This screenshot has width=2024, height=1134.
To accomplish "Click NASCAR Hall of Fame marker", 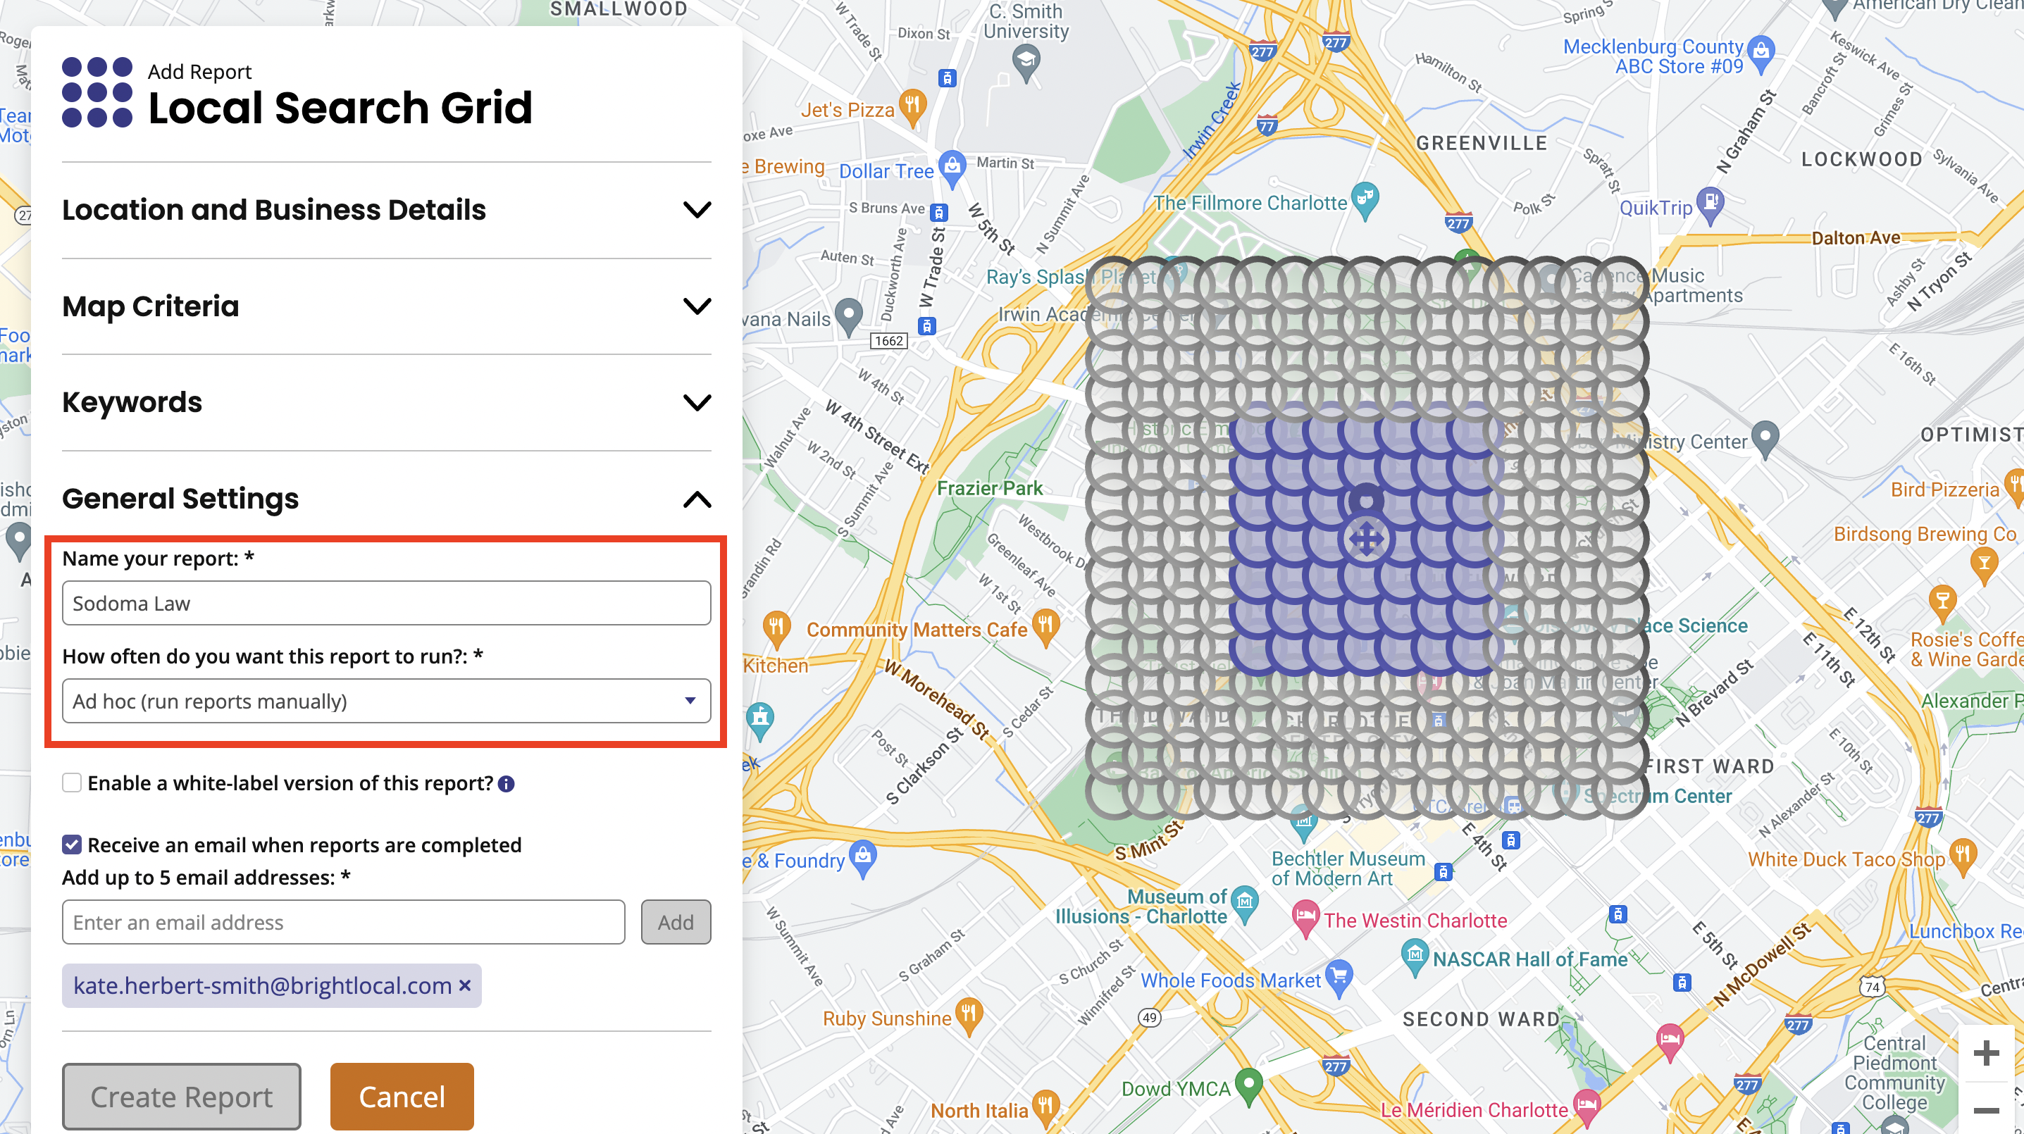I will point(1415,957).
